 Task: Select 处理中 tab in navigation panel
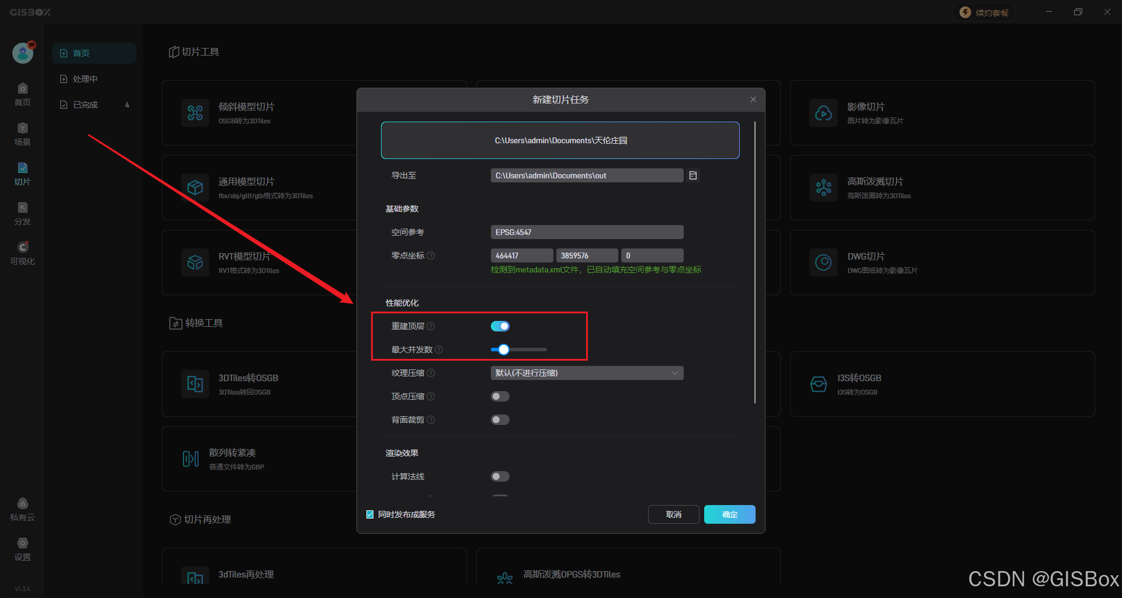[x=94, y=79]
